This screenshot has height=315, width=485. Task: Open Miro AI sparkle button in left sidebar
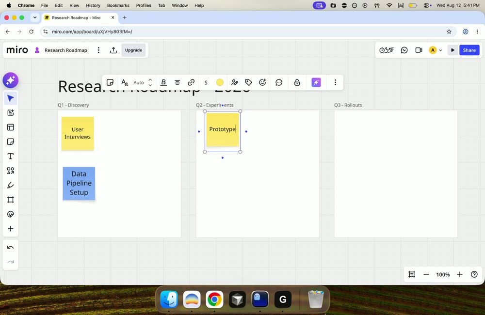(x=11, y=80)
